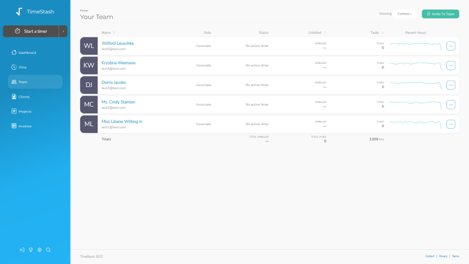Viewport: 469px width, 264px height.
Task: Open Privacy link in footer
Action: (x=443, y=256)
